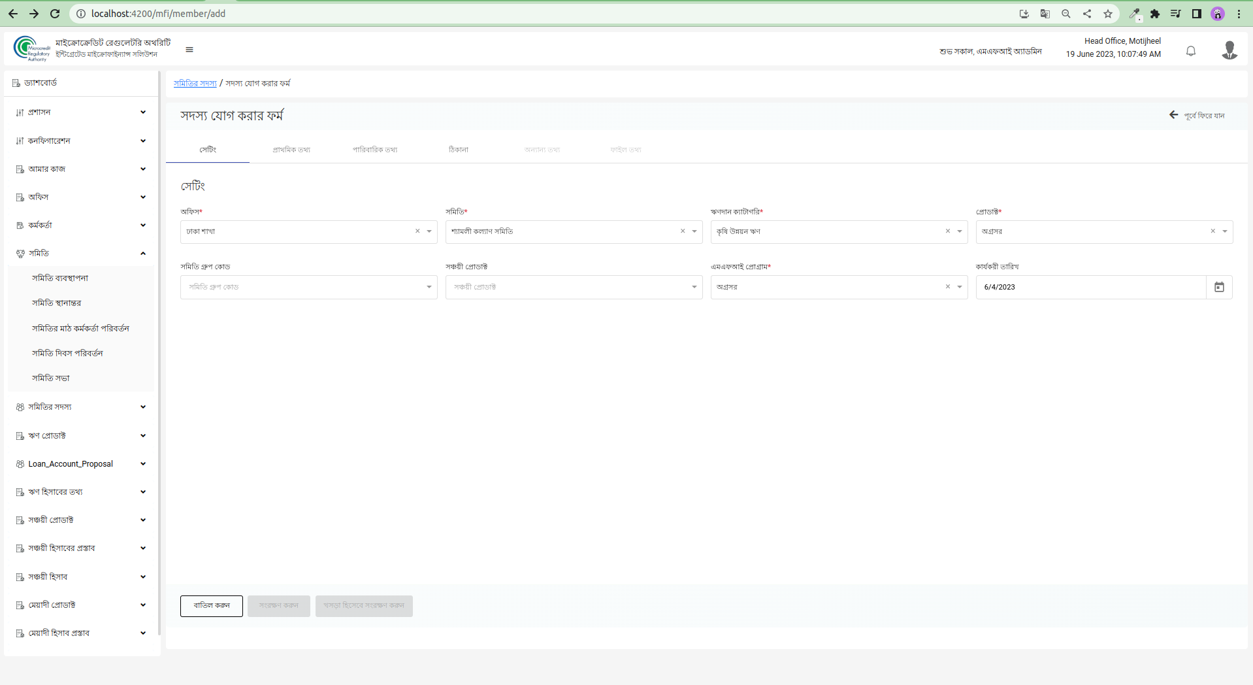The image size is (1253, 685).
Task: Follow the সমিতির সদস্য breadcrumb link
Action: coord(195,84)
